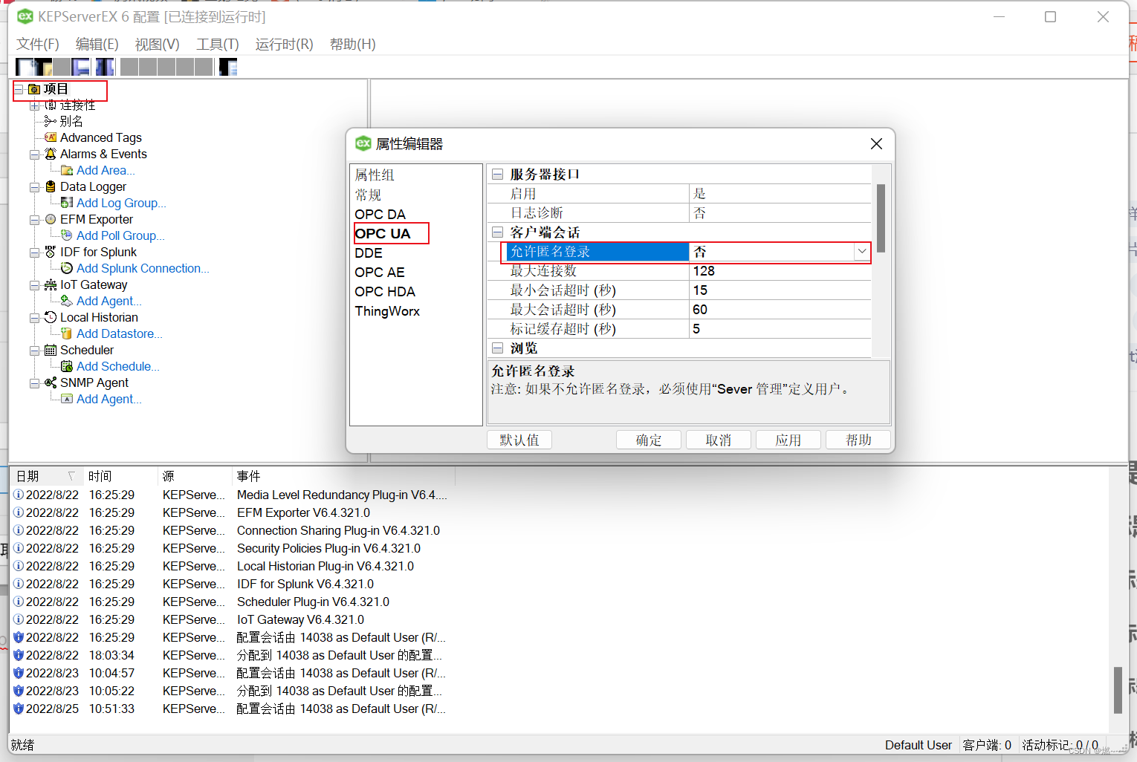Click the 确定 button
Viewport: 1137px width, 762px height.
coord(649,440)
